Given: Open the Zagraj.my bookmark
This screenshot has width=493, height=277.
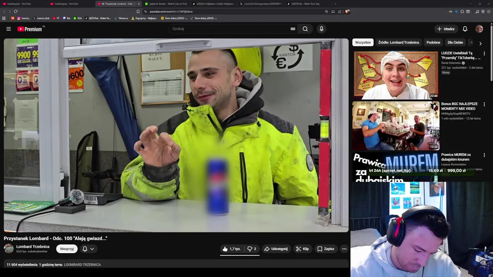Looking at the screenshot, I should pos(144,18).
